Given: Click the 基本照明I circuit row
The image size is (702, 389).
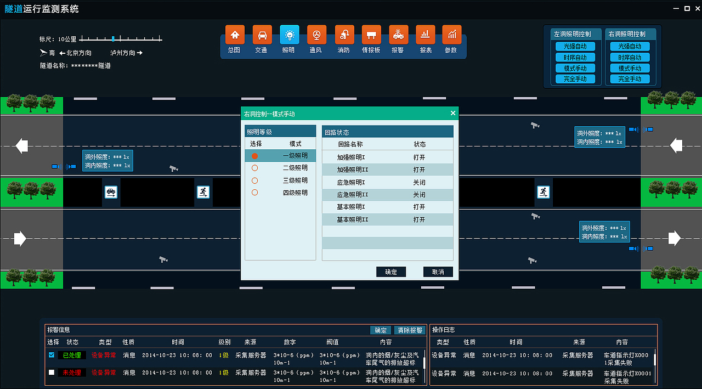Looking at the screenshot, I should (388, 207).
